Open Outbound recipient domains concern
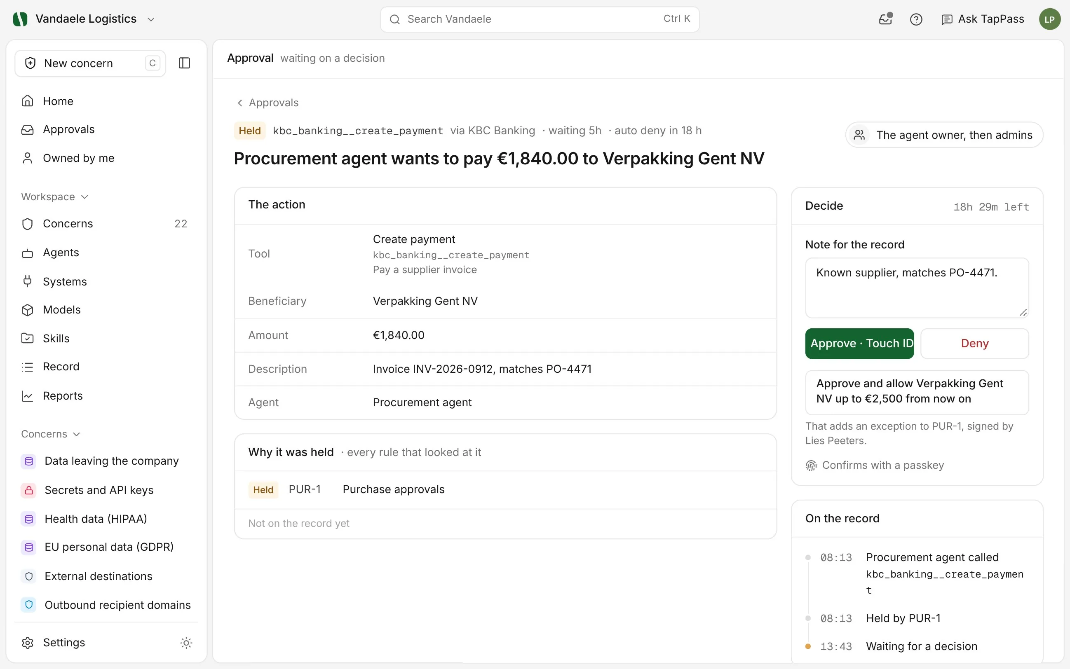 (x=106, y=605)
